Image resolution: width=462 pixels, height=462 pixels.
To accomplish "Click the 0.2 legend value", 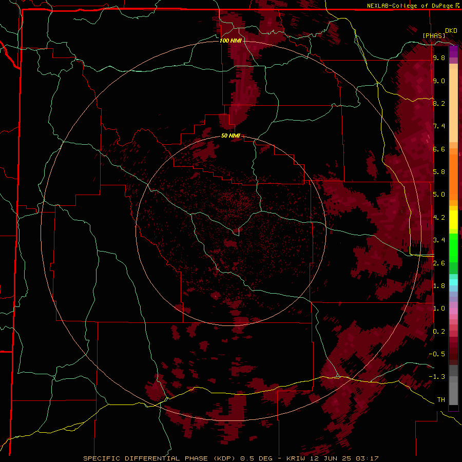I will click(439, 332).
